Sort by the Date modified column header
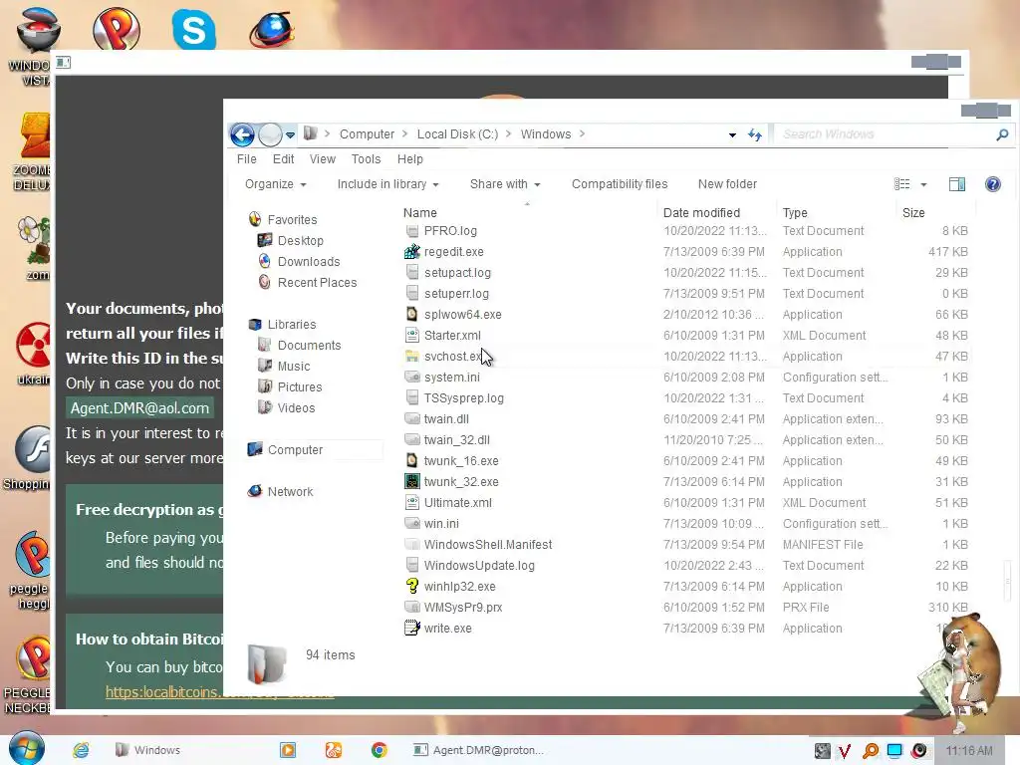Screen dimensions: 1020x765 [701, 213]
